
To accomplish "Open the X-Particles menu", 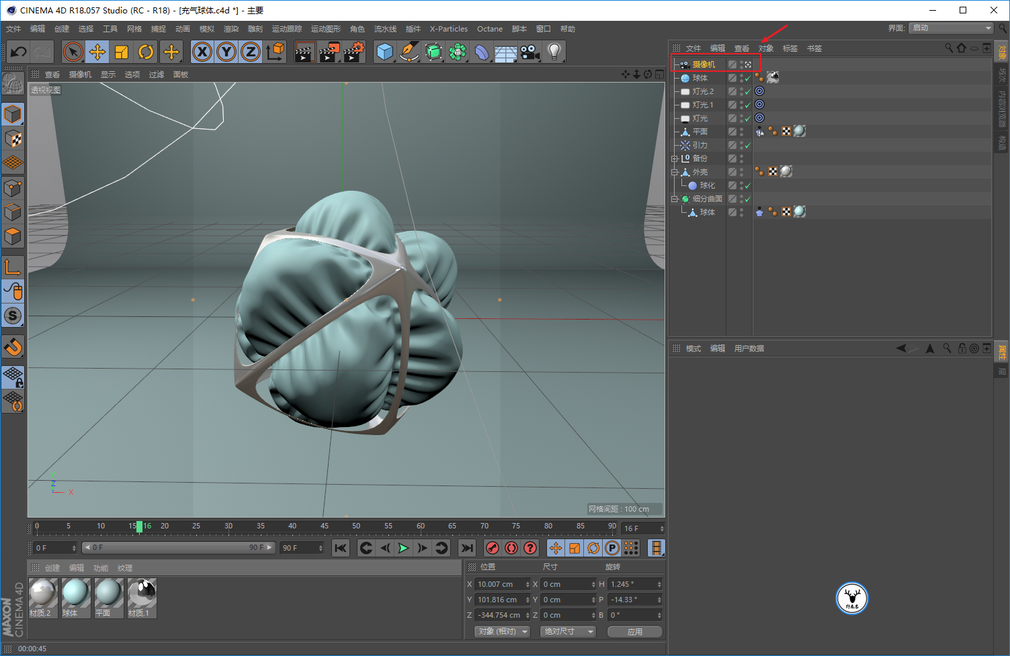I will [x=449, y=29].
